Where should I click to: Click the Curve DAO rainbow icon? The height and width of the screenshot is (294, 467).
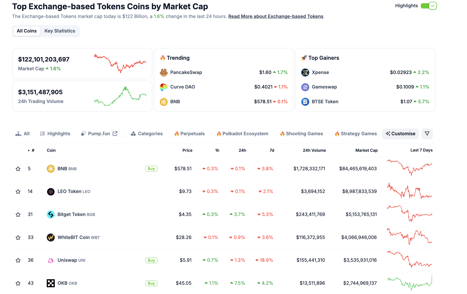pyautogui.click(x=163, y=87)
